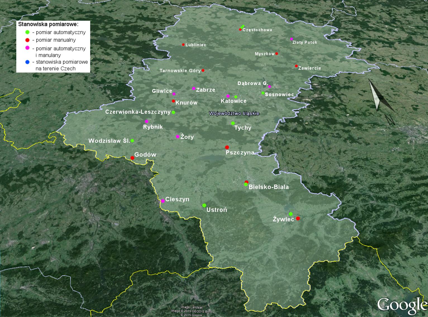Viewport: 428px width, 317px height.
Task: Click the red marker at Knurów
Action: [173, 101]
